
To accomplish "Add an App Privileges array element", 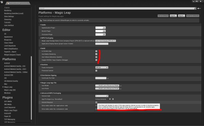I will pos(110,99).
